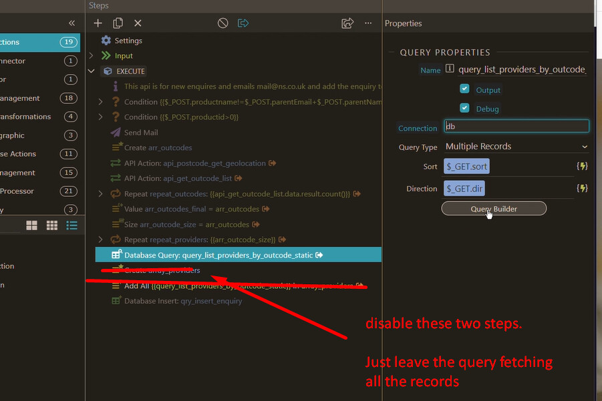
Task: Open the more options ellipsis menu
Action: (368, 23)
